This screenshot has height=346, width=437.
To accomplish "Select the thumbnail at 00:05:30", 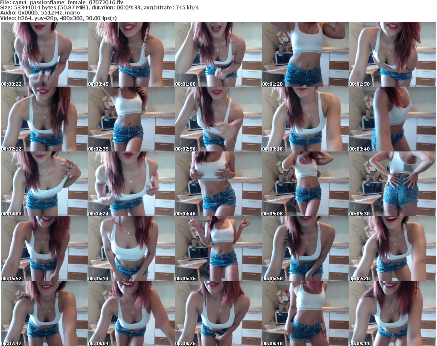I will click(x=393, y=184).
